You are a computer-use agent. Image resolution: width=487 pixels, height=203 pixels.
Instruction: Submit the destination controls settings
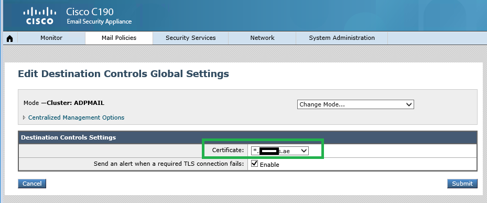pos(462,184)
